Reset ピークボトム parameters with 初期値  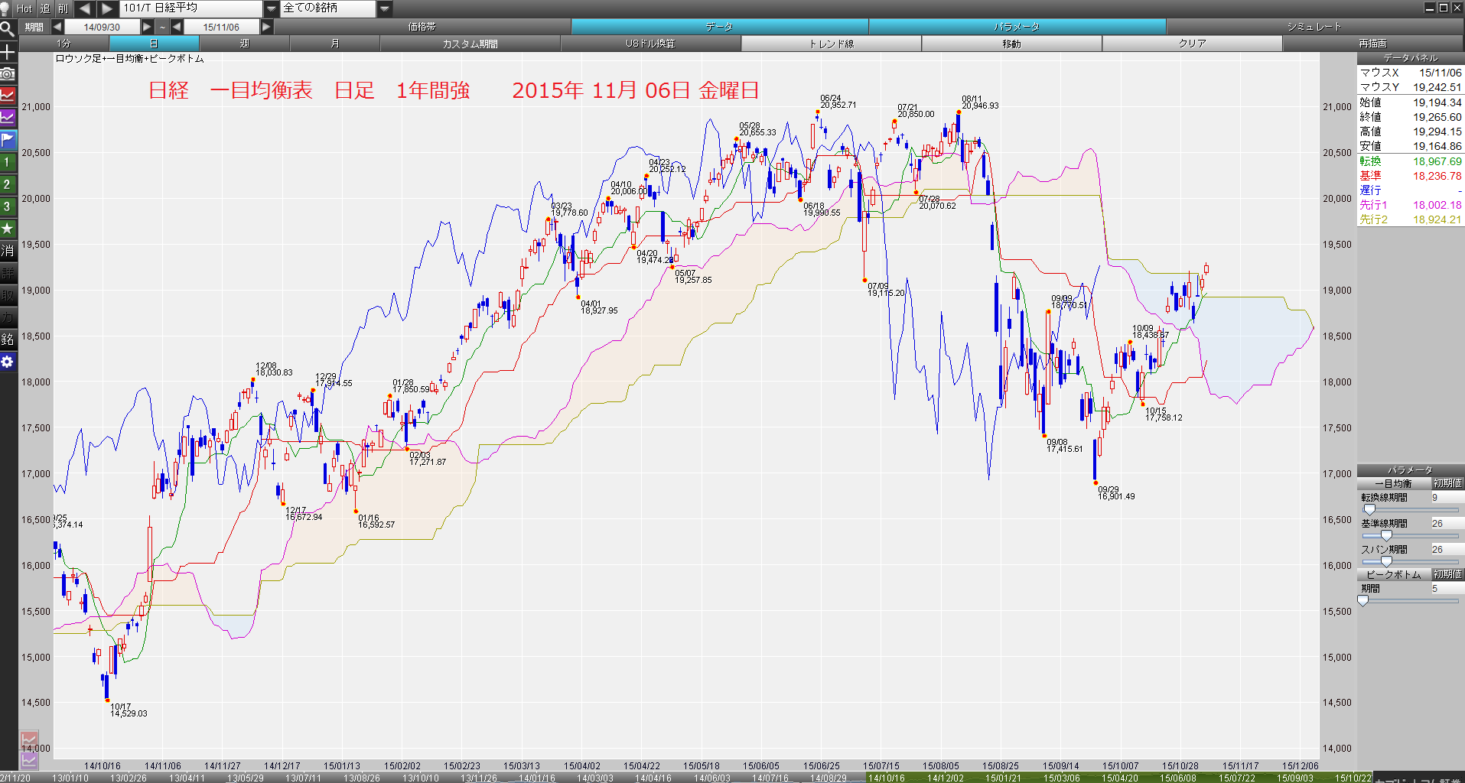point(1447,574)
